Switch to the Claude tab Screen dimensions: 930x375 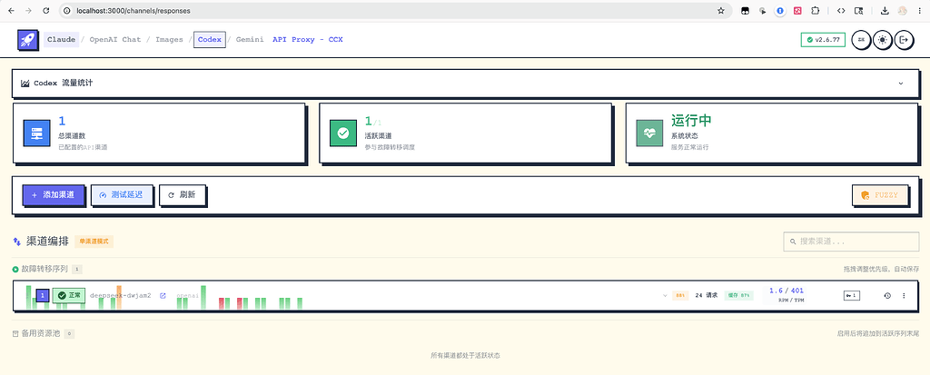tap(61, 40)
